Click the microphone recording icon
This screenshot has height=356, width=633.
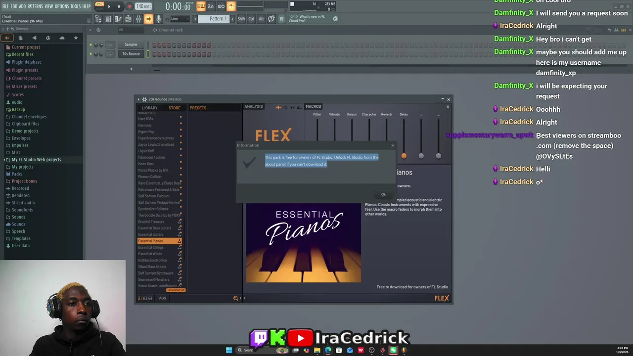[x=158, y=19]
